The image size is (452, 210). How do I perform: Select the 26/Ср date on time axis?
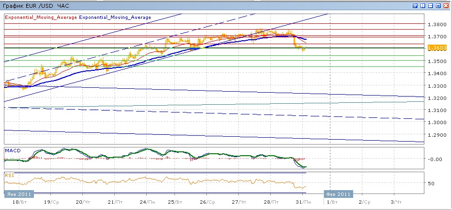coord(208,202)
